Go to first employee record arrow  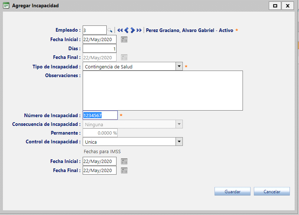[120, 30]
